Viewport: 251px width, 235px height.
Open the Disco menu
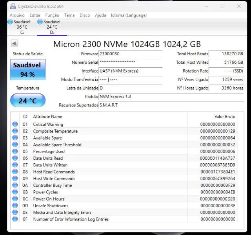point(85,15)
